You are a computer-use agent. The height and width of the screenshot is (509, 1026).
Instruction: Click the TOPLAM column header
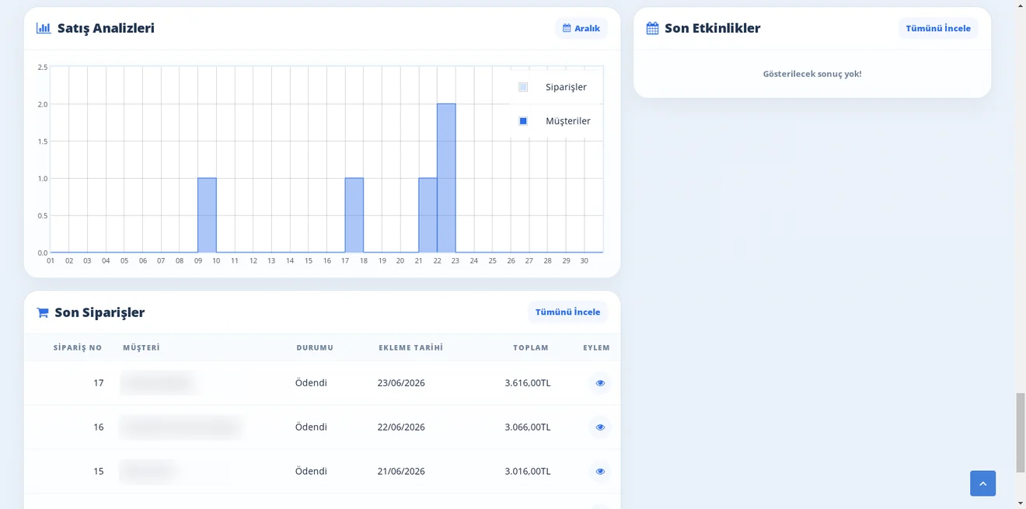531,347
